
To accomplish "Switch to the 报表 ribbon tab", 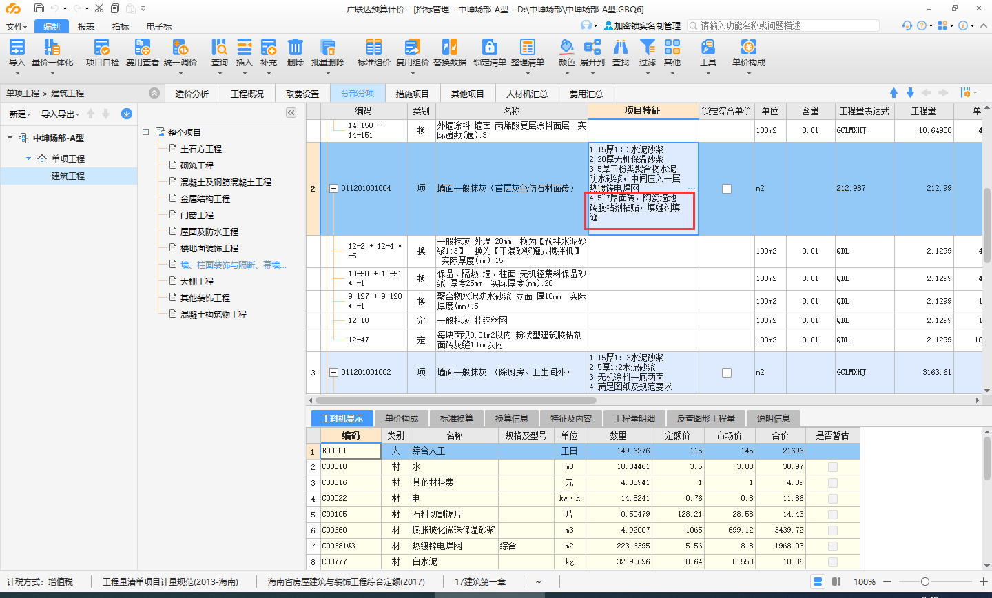I will point(86,26).
